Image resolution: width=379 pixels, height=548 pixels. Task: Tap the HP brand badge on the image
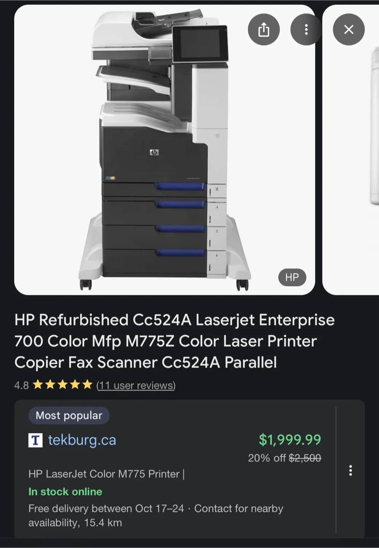point(292,277)
